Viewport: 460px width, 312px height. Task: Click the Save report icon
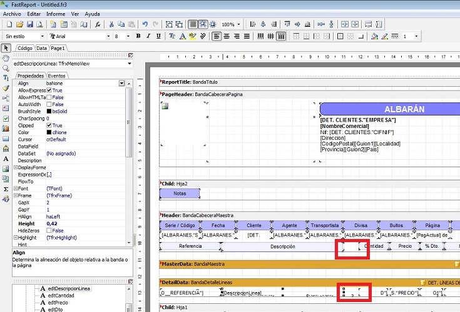[x=29, y=24]
